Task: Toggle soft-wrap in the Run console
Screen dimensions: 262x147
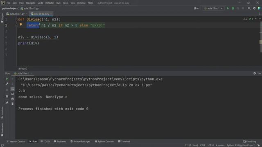Action: [13, 89]
